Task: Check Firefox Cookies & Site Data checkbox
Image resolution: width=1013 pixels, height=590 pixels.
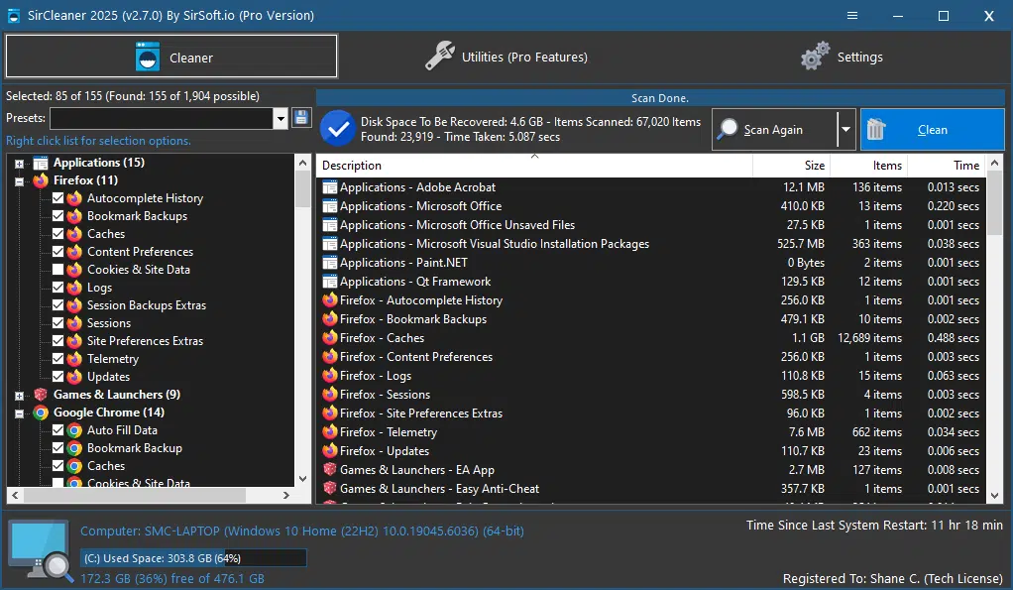Action: [58, 270]
